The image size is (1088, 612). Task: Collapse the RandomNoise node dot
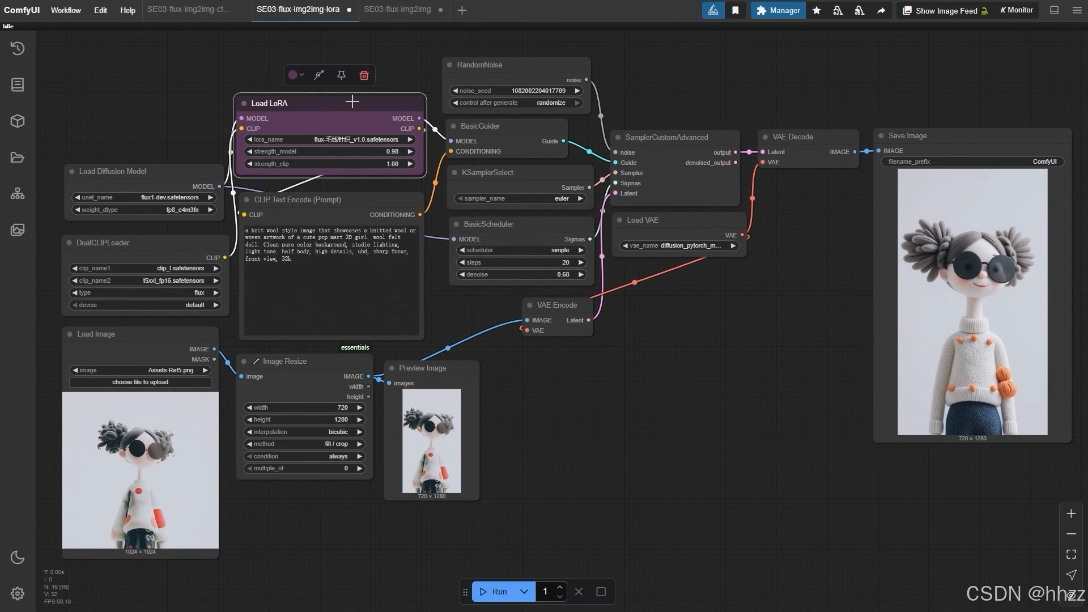pyautogui.click(x=450, y=65)
